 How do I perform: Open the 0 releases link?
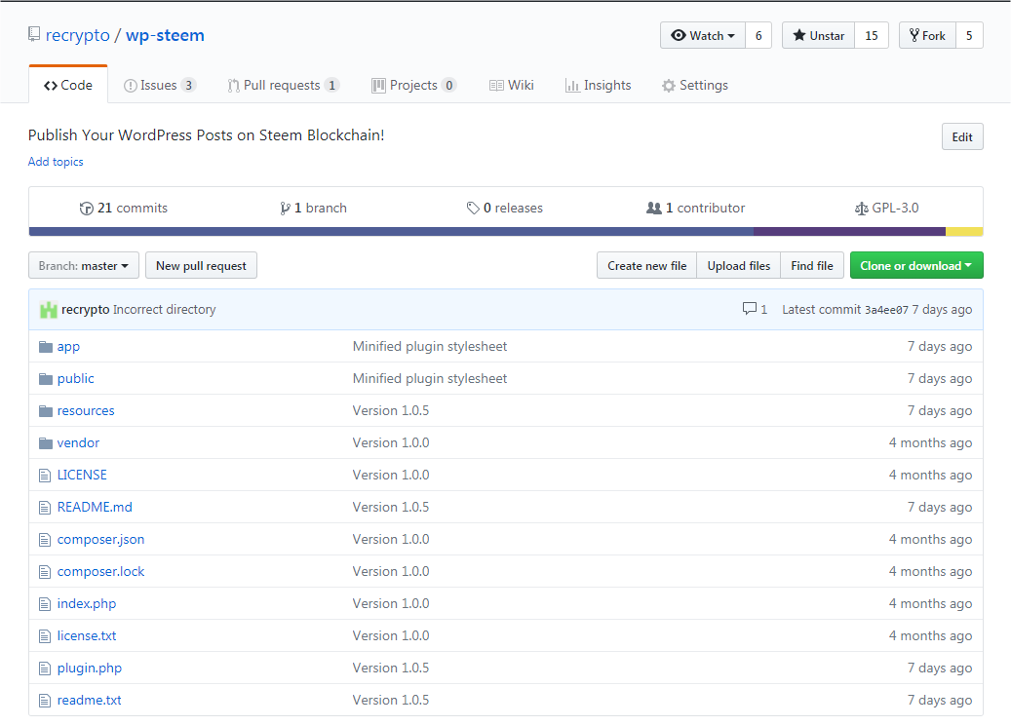[505, 209]
